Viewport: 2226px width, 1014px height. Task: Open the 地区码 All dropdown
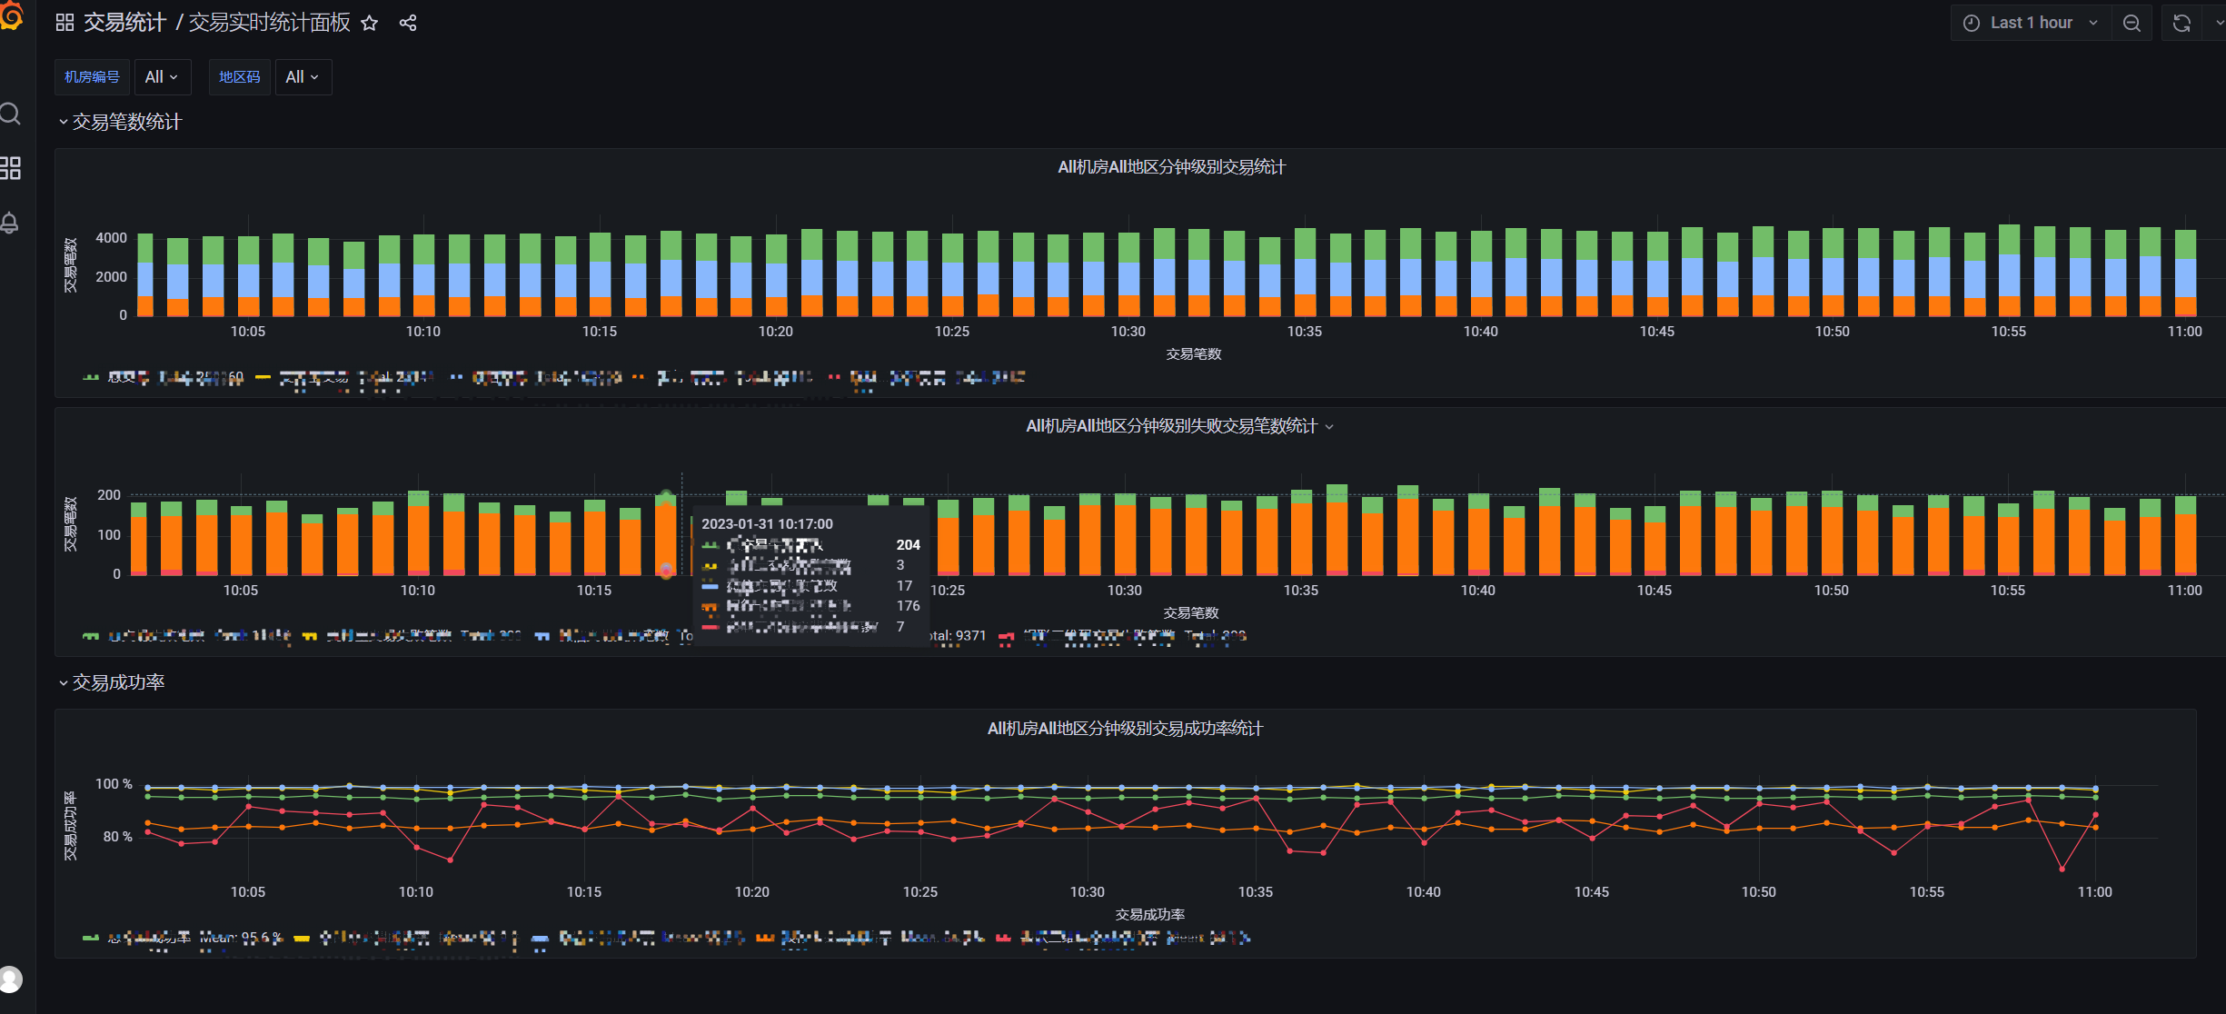click(303, 77)
